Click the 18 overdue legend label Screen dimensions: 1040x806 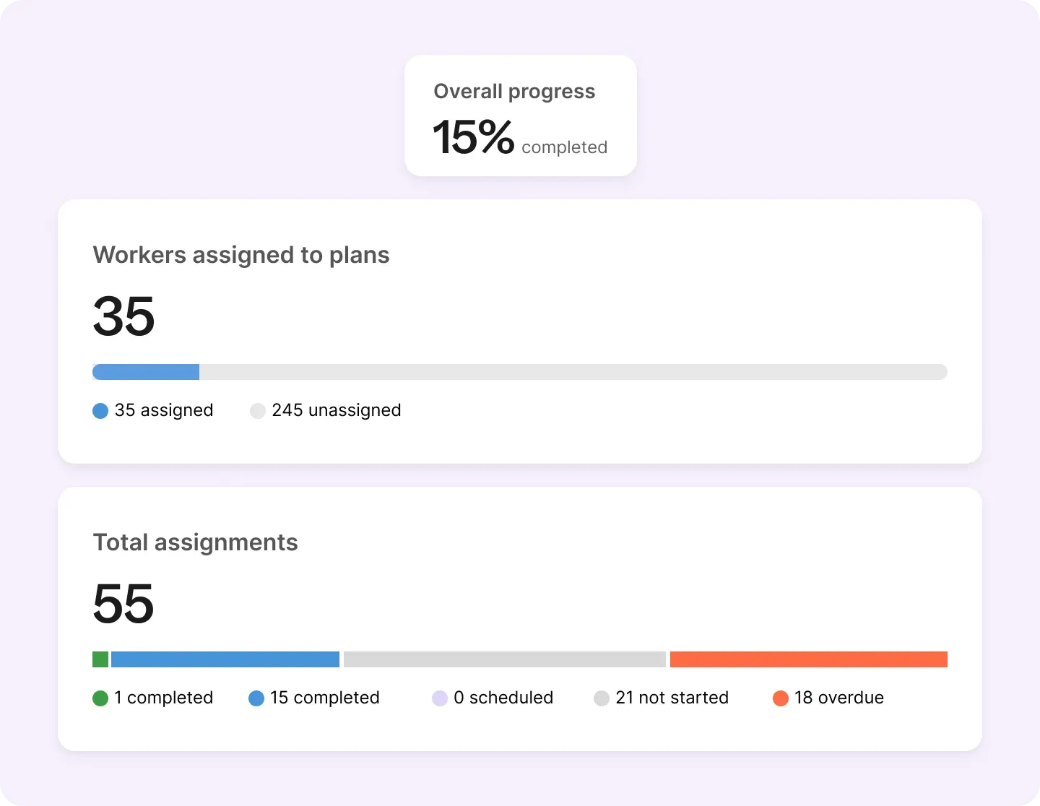point(839,698)
